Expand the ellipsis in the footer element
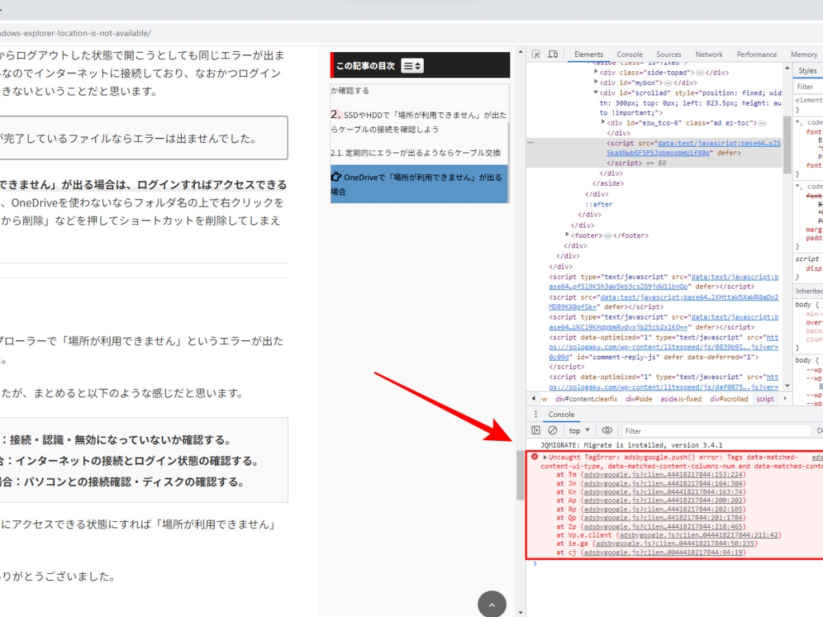The height and width of the screenshot is (617, 823). pos(608,235)
